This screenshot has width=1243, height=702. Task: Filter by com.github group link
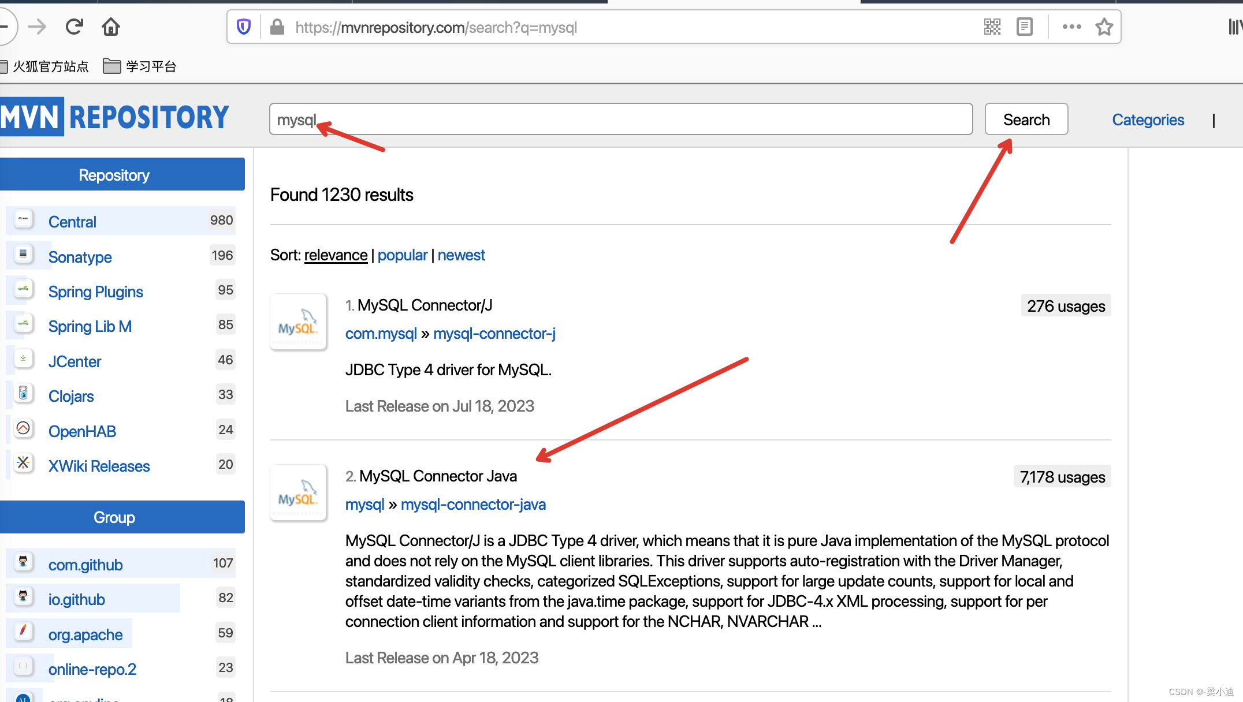pos(85,565)
